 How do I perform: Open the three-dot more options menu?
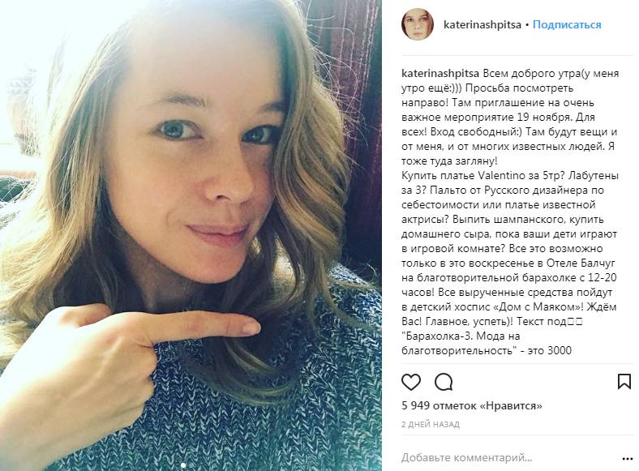click(x=627, y=459)
